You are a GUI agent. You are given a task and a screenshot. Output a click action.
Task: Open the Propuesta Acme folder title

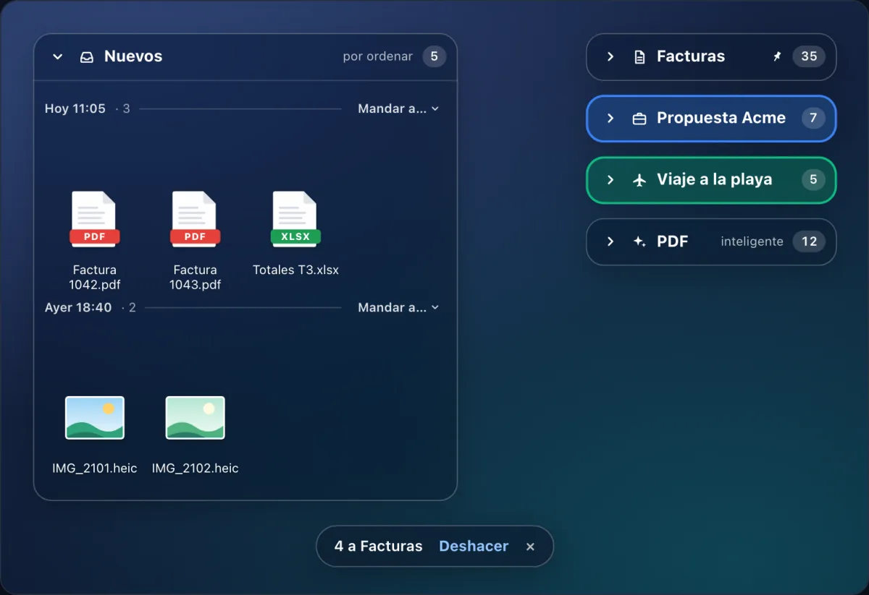(721, 118)
